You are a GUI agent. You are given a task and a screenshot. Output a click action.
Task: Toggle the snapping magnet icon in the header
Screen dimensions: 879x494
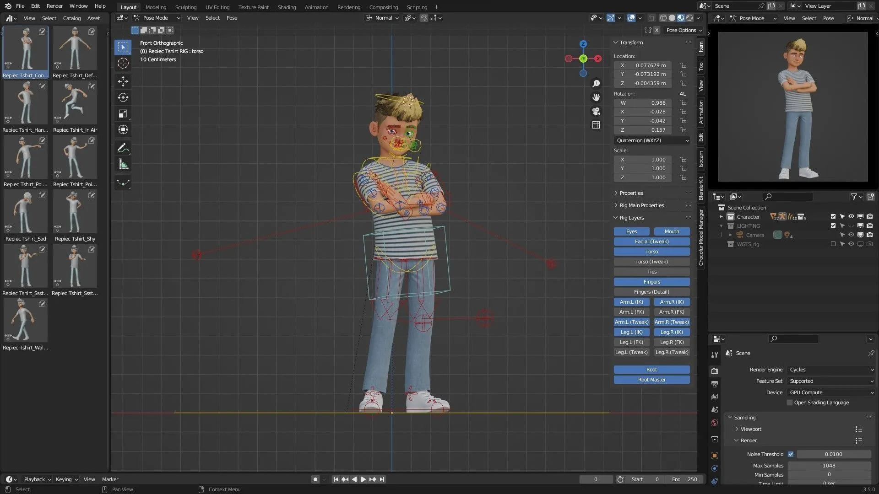coord(423,18)
